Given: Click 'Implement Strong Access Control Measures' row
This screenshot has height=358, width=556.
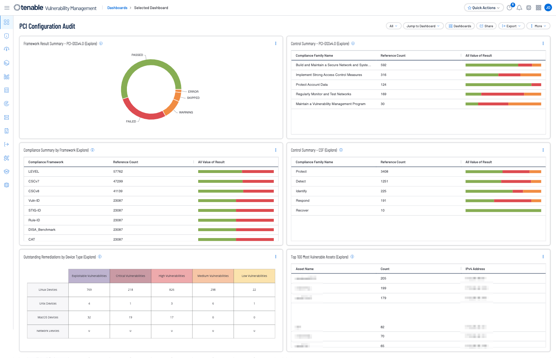Looking at the screenshot, I should point(419,75).
